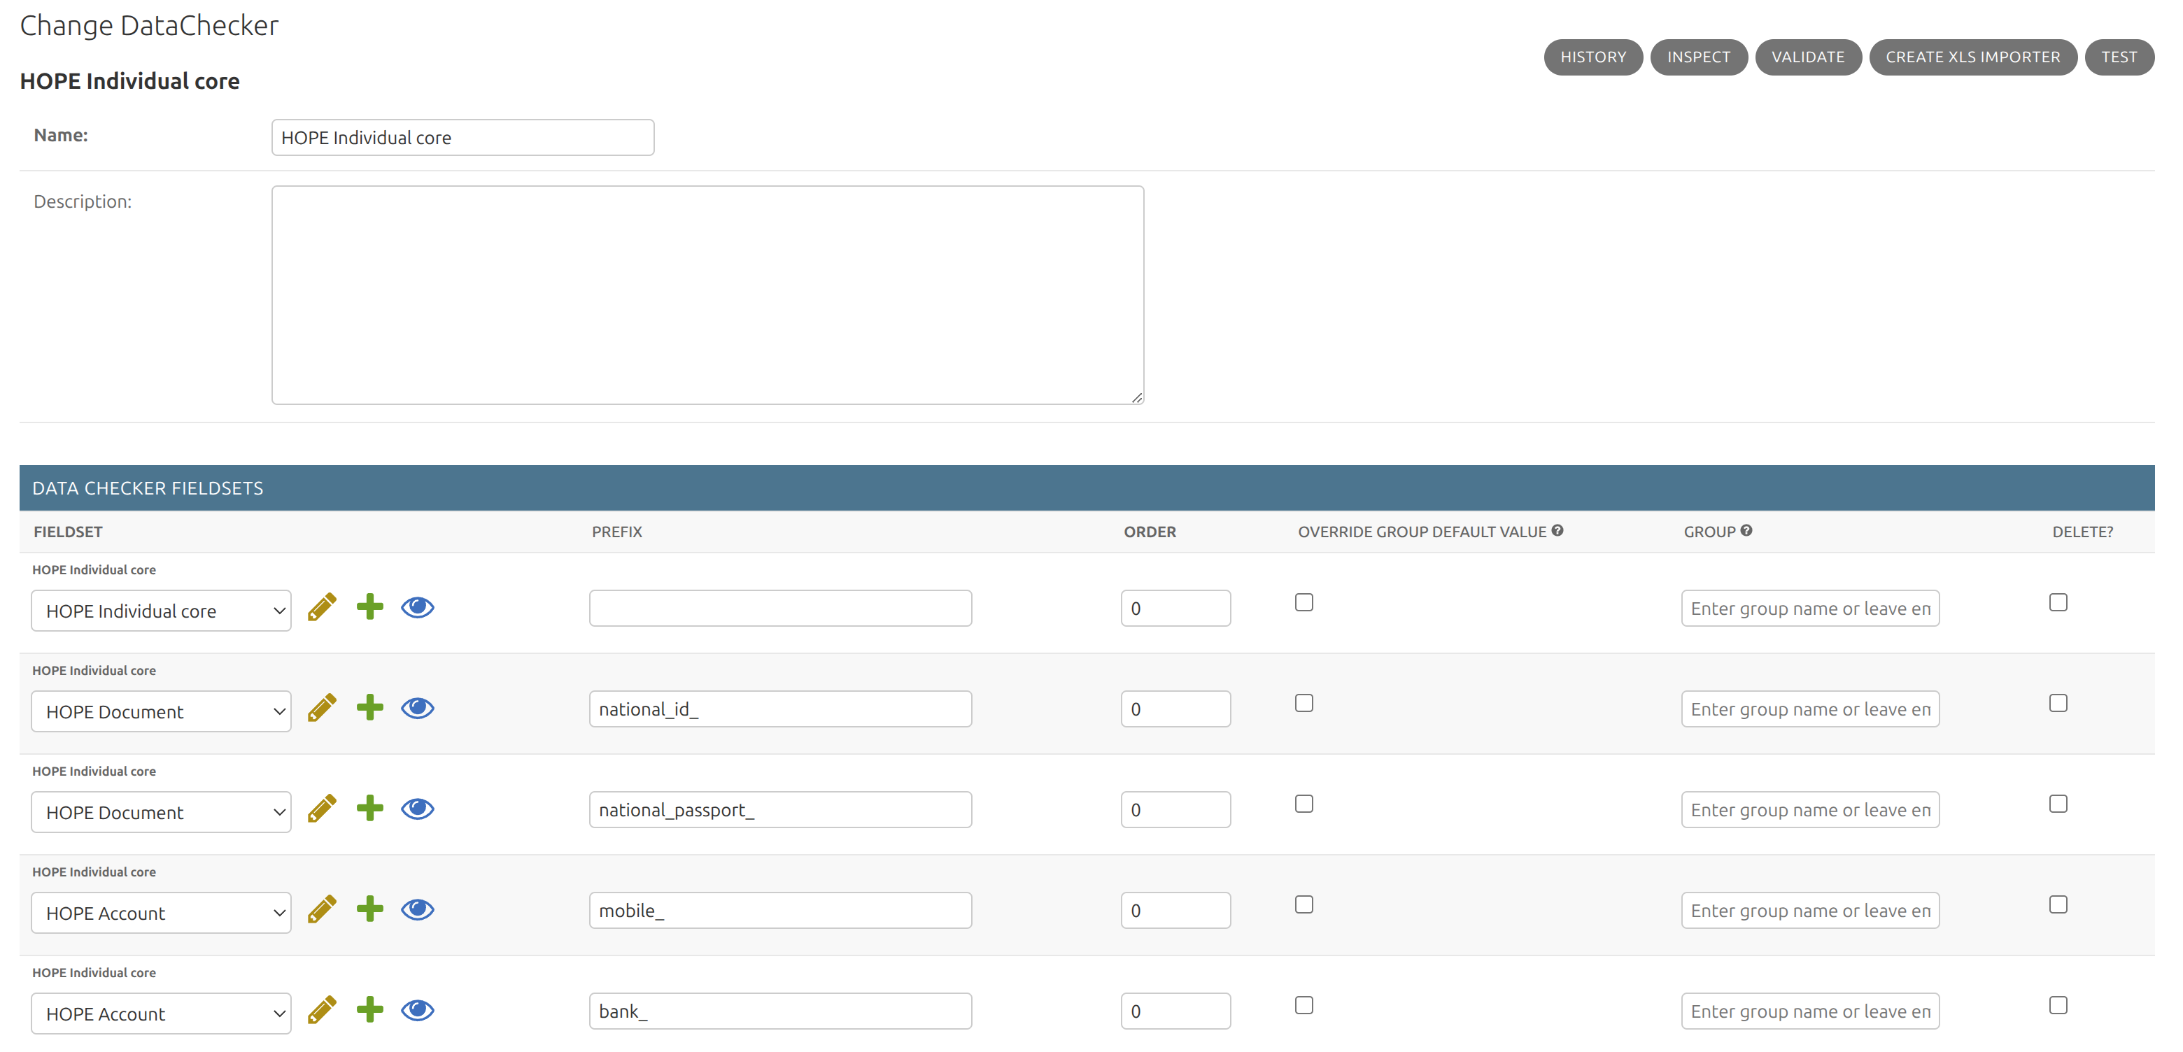2183x1052 pixels.
Task: Tick the Delete checkbox in the first fieldset row
Action: point(2058,602)
